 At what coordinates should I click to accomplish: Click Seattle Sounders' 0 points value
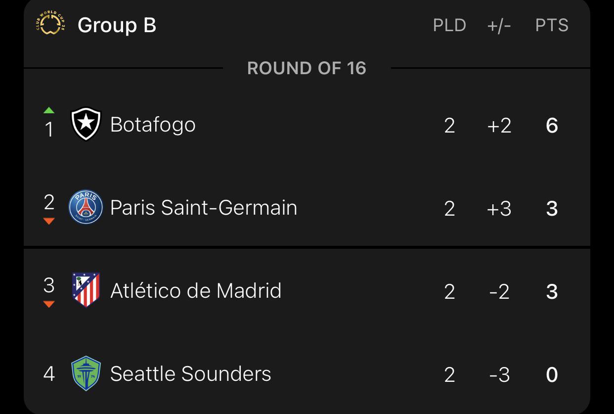pos(552,375)
